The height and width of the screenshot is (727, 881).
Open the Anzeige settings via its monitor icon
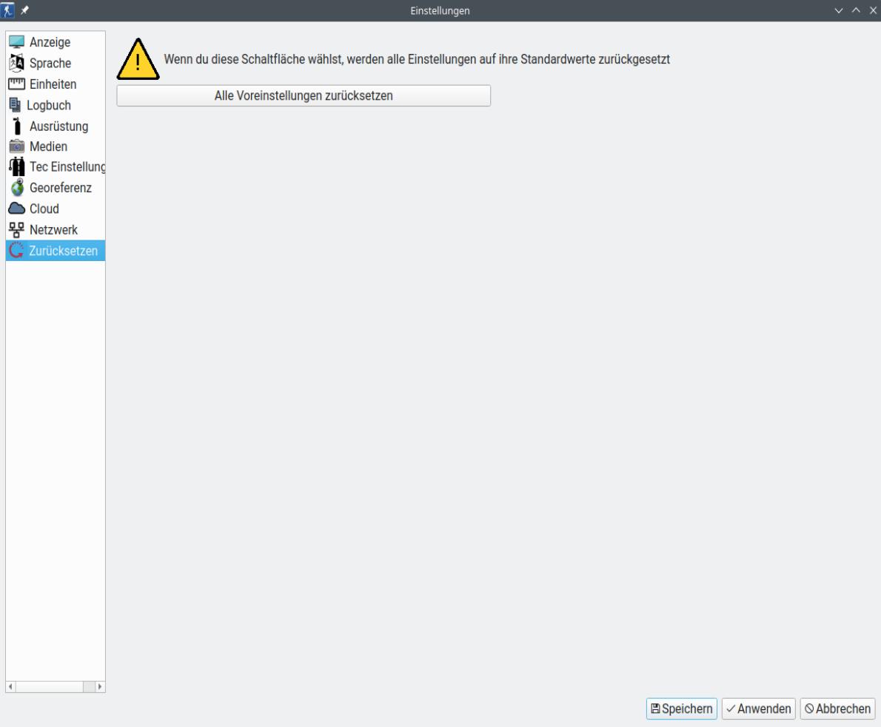pos(15,42)
